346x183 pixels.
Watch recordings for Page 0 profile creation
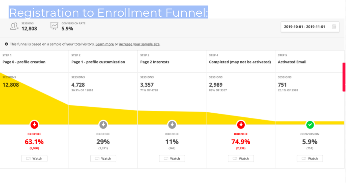pos(35,159)
